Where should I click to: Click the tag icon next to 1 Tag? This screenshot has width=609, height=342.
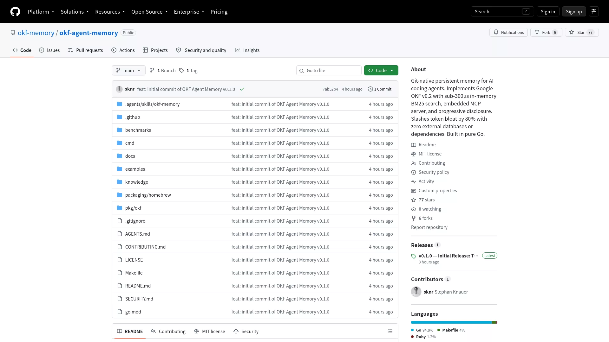point(181,71)
